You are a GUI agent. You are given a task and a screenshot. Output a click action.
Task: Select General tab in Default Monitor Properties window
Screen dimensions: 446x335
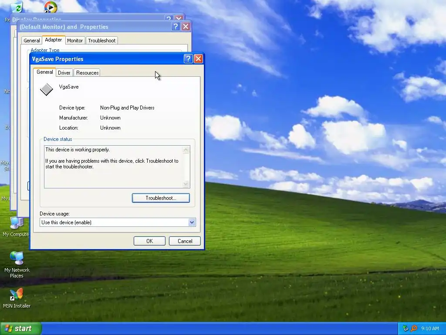point(31,41)
